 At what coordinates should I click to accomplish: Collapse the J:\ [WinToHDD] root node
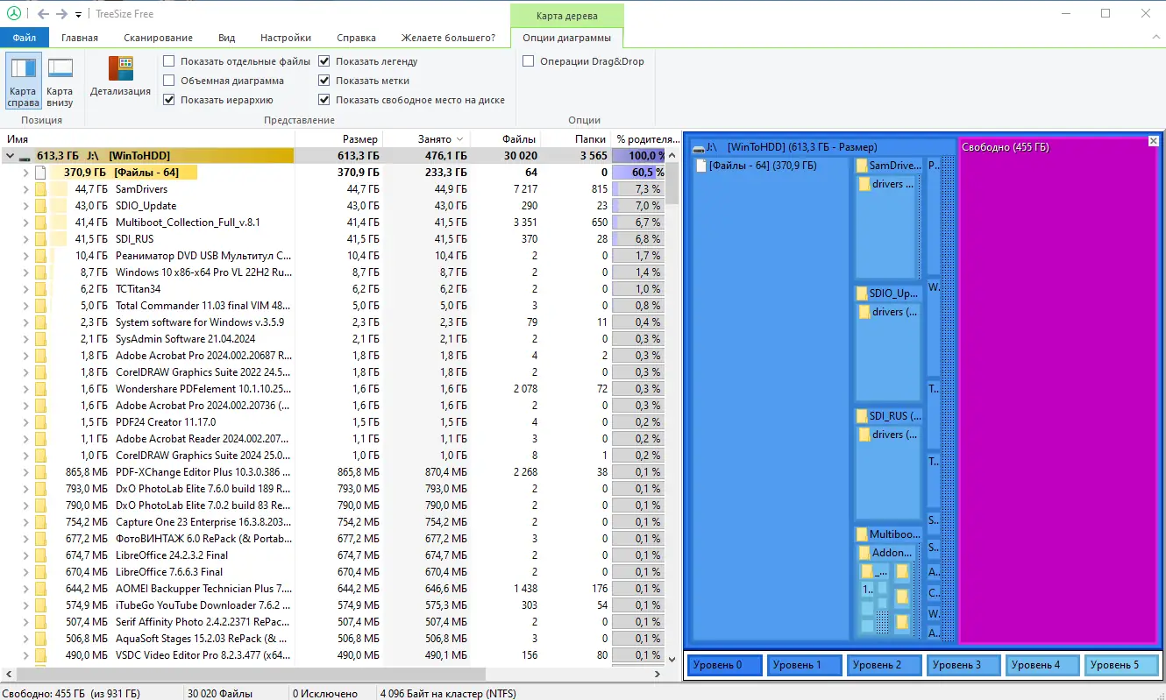point(10,156)
